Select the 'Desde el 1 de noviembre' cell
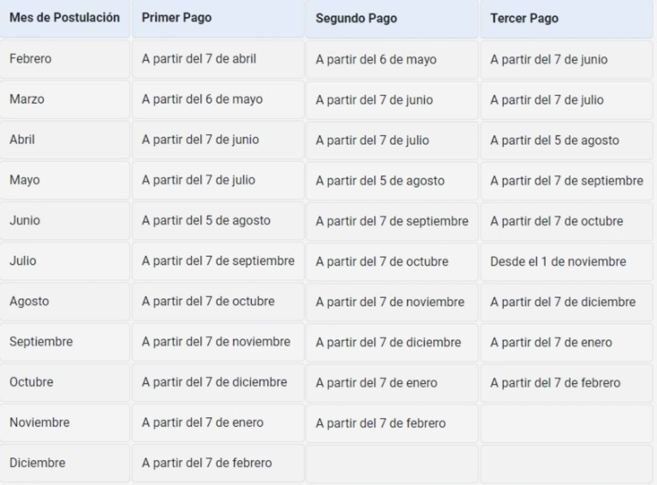Image resolution: width=657 pixels, height=485 pixels. [558, 262]
